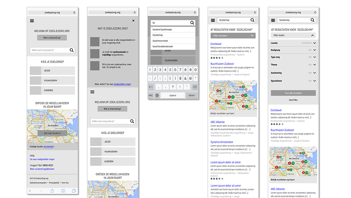Screen dimensions: 351x198
Task: Tap the 'ABC' key on the keyboard
Action: point(151,95)
